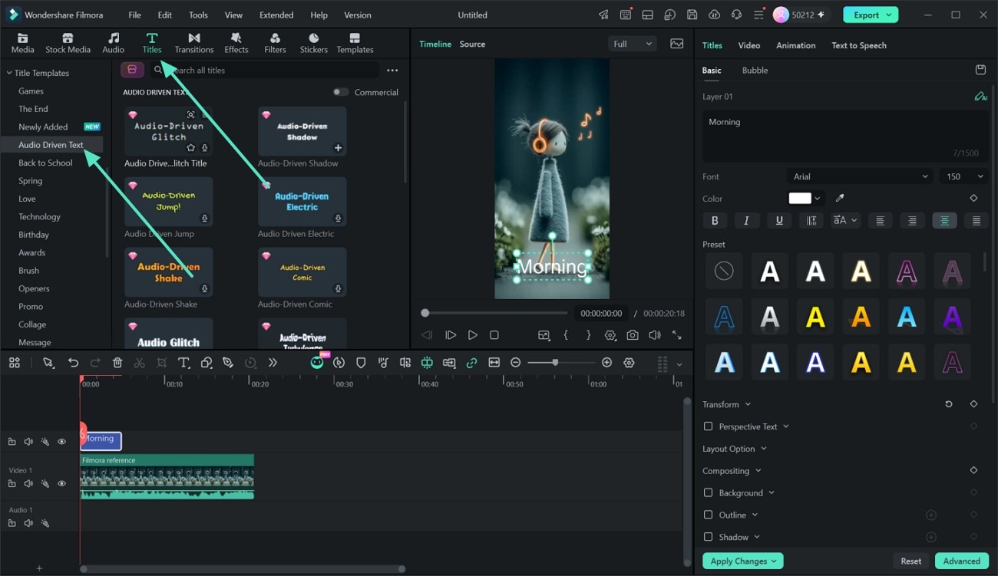Save title as custom preset icon

coord(980,70)
